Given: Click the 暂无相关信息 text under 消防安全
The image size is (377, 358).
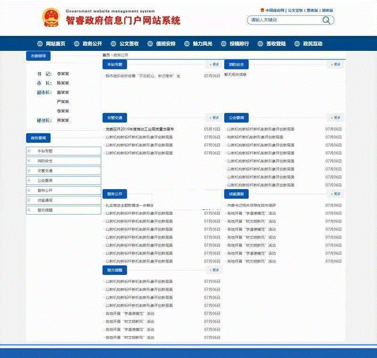Looking at the screenshot, I should [x=235, y=75].
